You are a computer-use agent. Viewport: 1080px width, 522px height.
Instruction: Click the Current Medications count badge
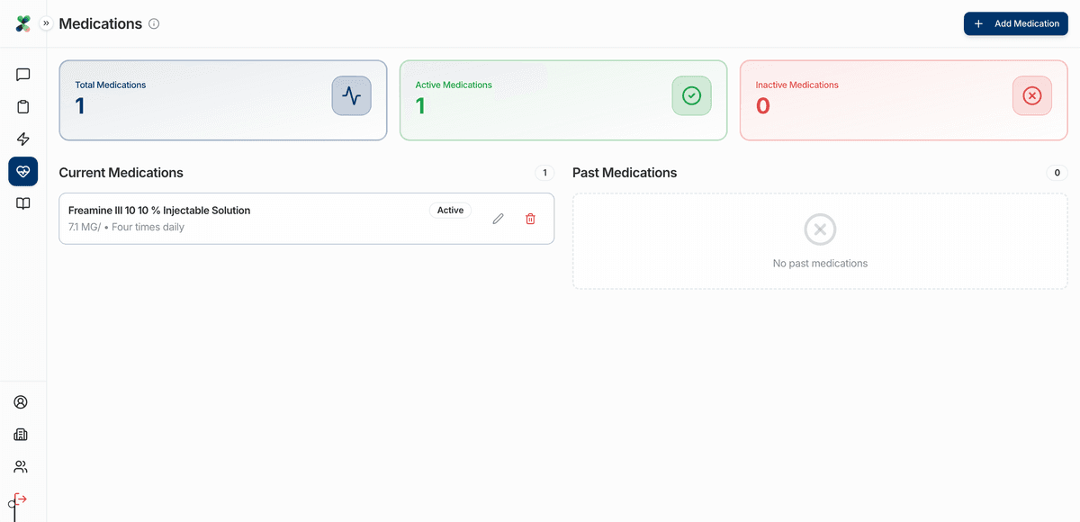coord(544,172)
